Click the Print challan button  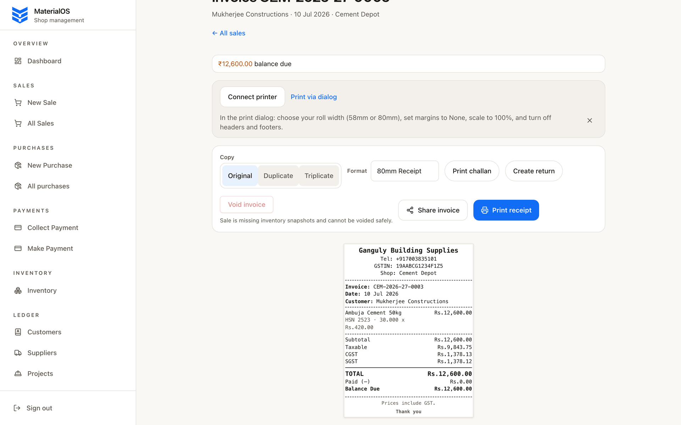click(x=472, y=171)
